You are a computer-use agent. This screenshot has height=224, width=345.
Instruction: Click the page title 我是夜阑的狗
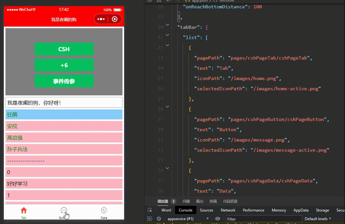(x=64, y=20)
